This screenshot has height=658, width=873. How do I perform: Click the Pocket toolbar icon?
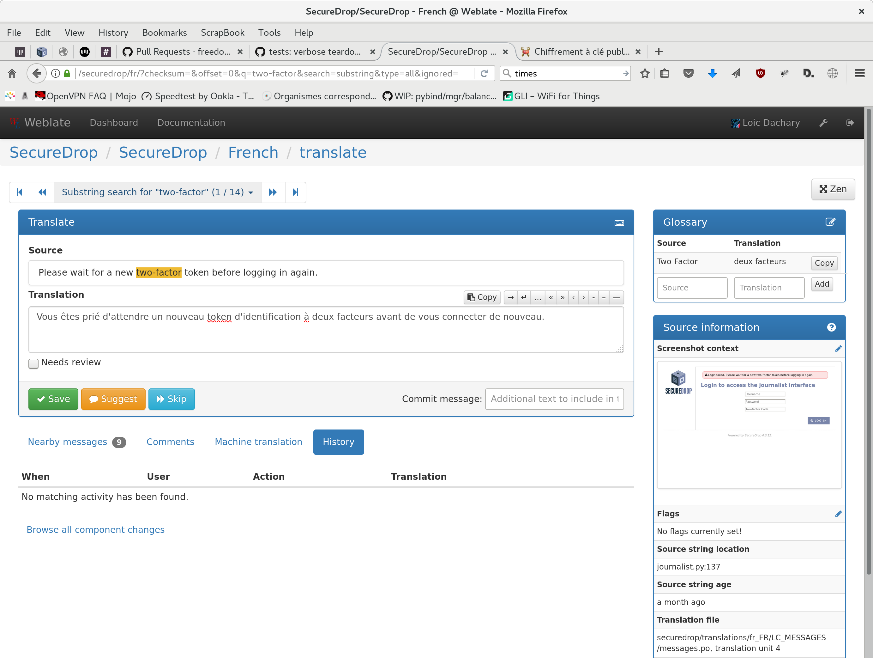pyautogui.click(x=689, y=73)
